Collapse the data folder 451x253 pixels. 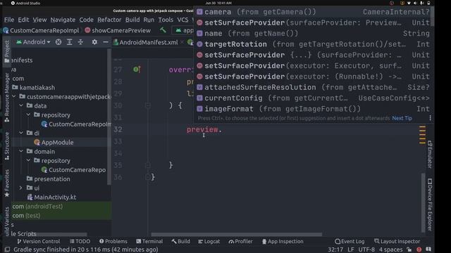(21, 106)
